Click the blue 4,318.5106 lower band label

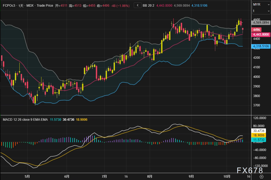pyautogui.click(x=261, y=46)
